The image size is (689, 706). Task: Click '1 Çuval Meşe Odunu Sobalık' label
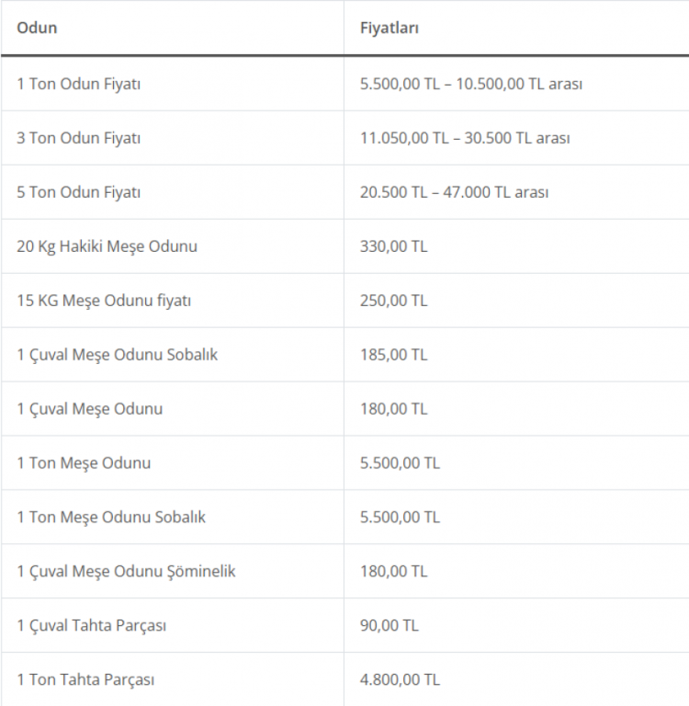click(117, 354)
